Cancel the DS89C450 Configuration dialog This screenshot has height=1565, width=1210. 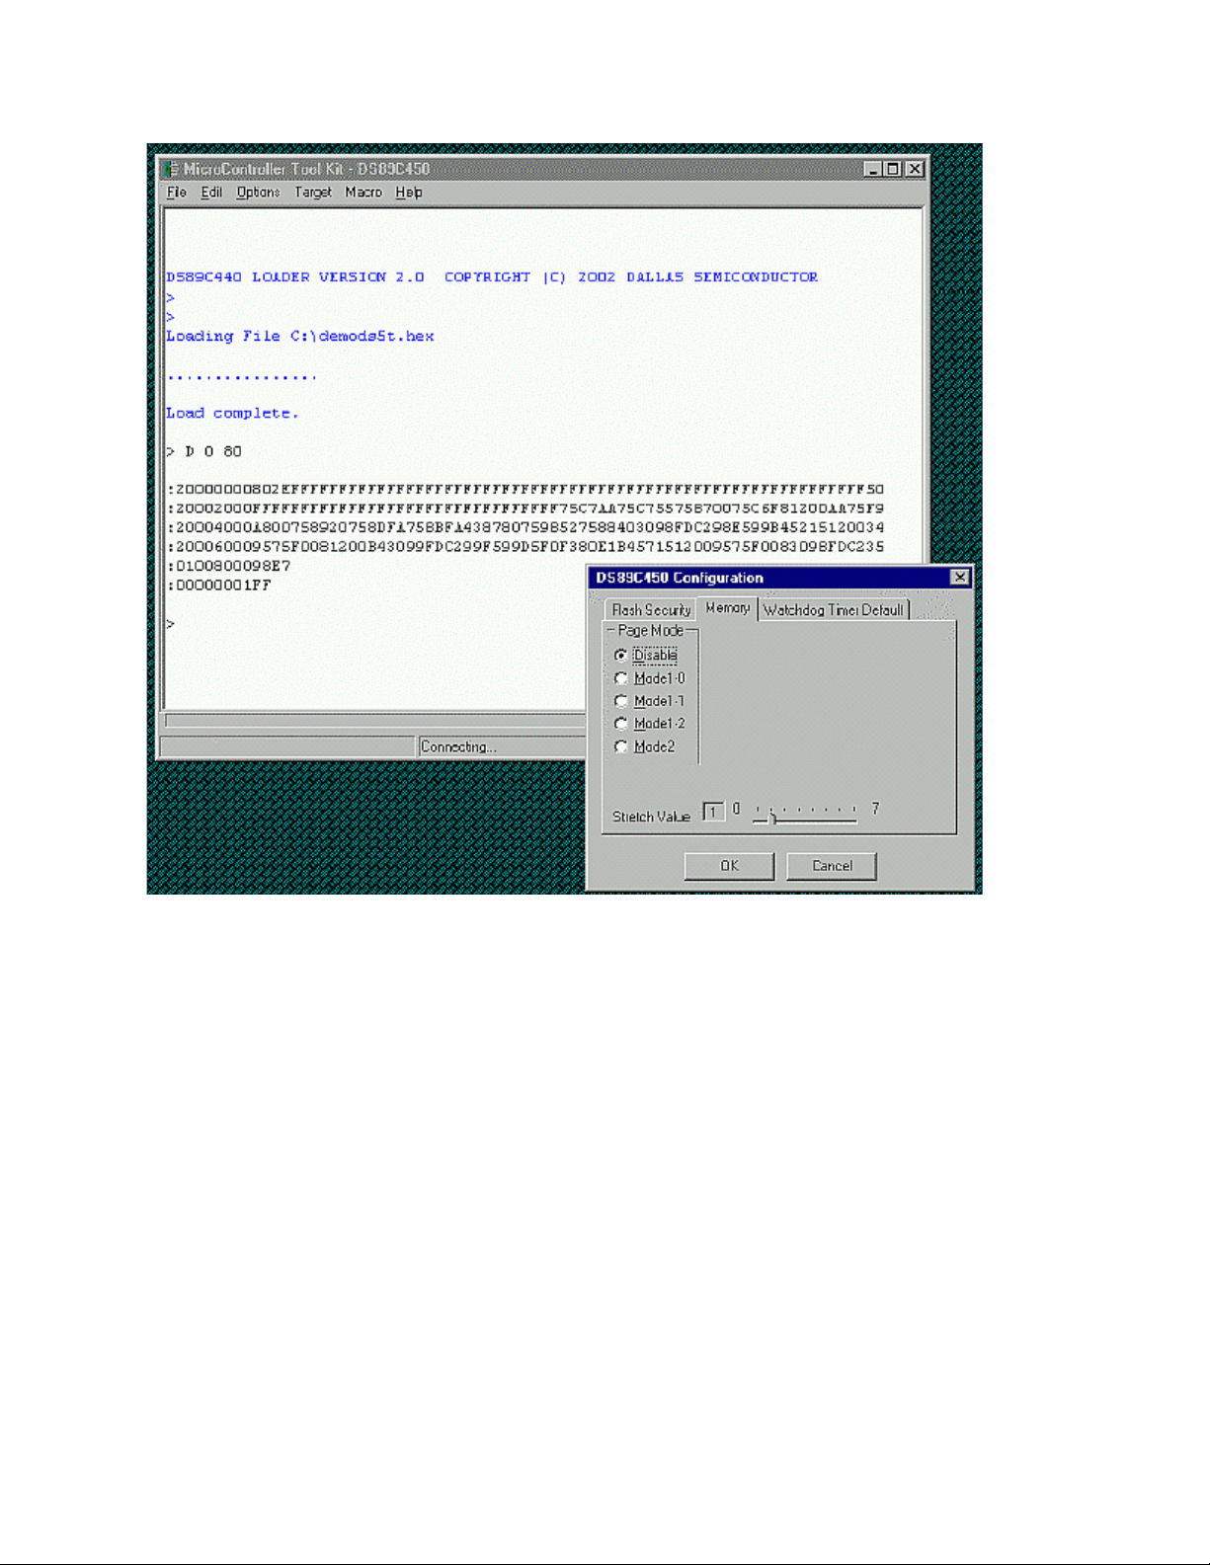pos(832,866)
